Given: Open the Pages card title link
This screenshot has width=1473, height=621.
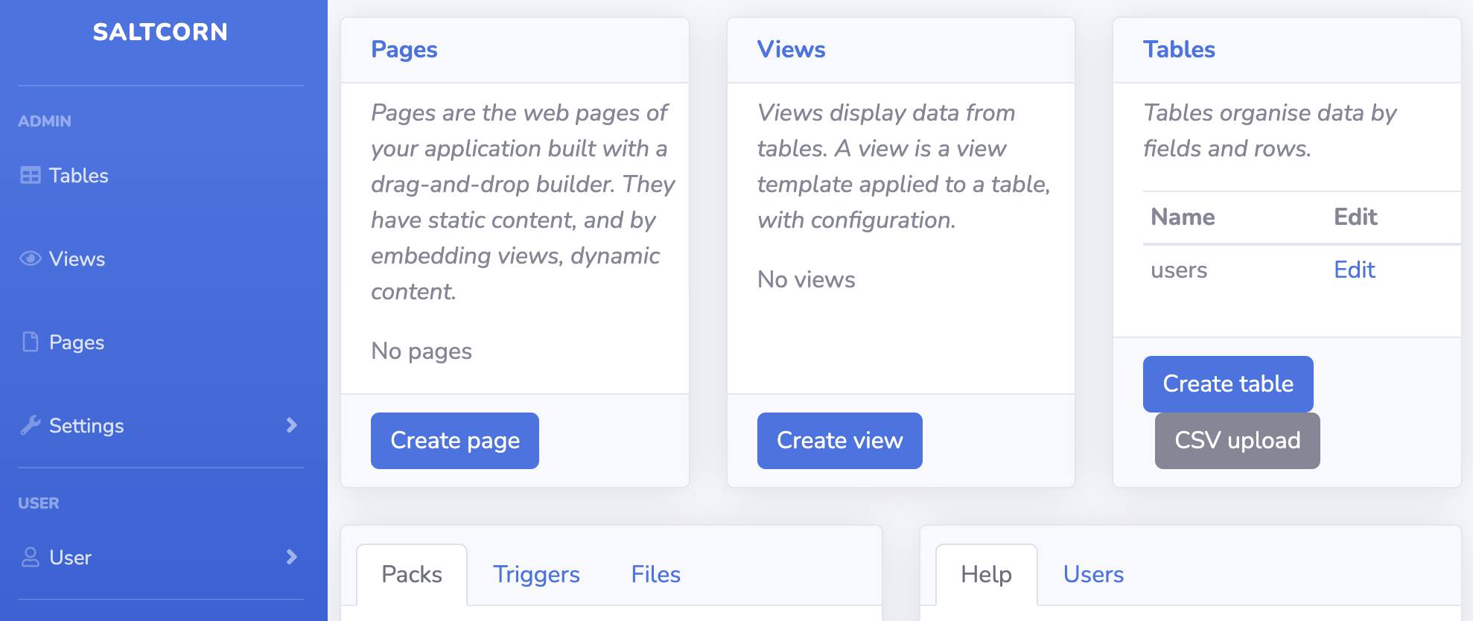Looking at the screenshot, I should [x=404, y=50].
